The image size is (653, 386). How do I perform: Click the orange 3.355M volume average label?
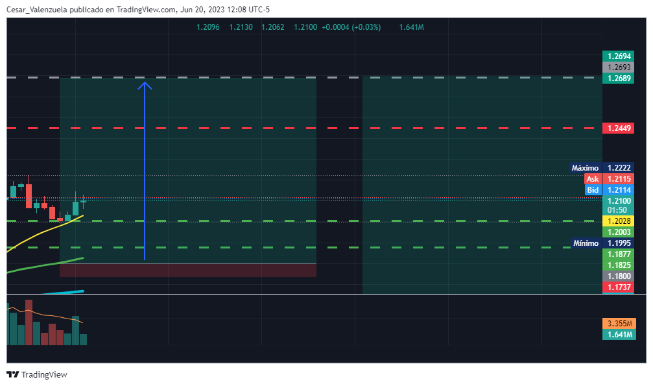(619, 324)
